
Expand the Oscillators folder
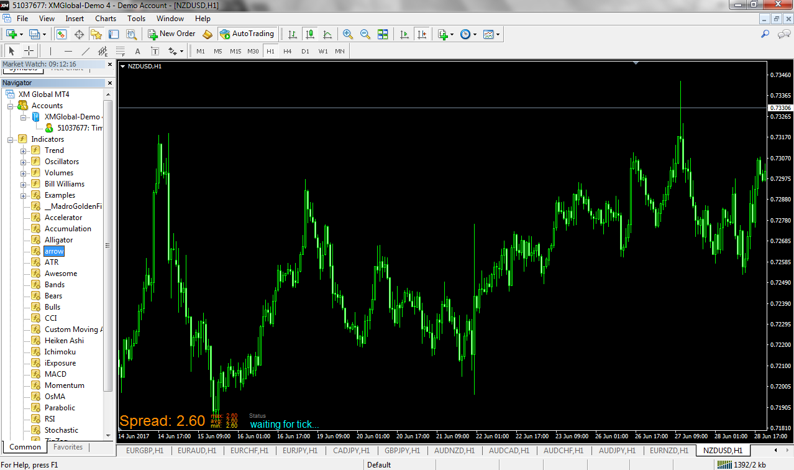pyautogui.click(x=23, y=162)
